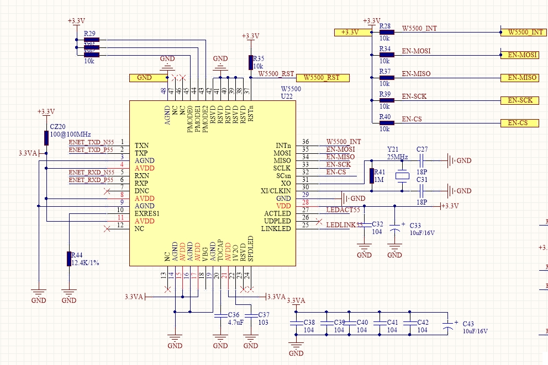Click the TXN pin name

pyautogui.click(x=142, y=146)
